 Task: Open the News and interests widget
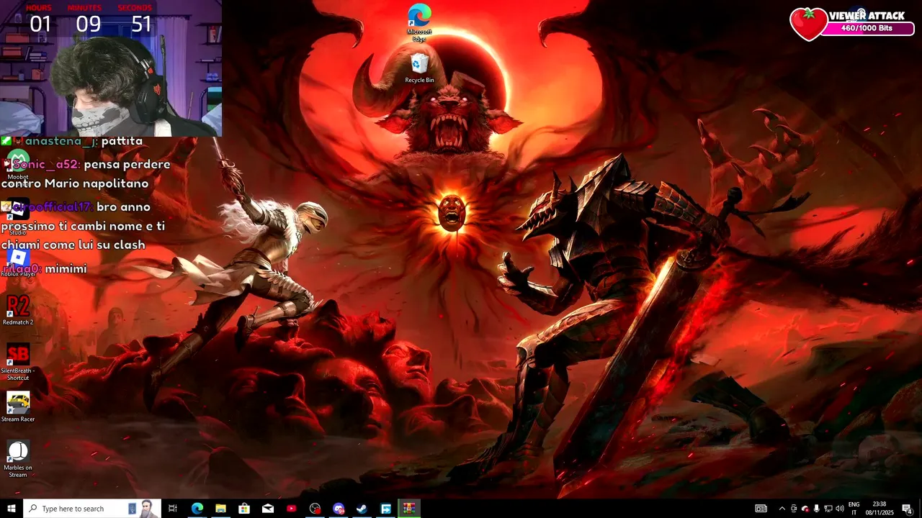pyautogui.click(x=761, y=509)
